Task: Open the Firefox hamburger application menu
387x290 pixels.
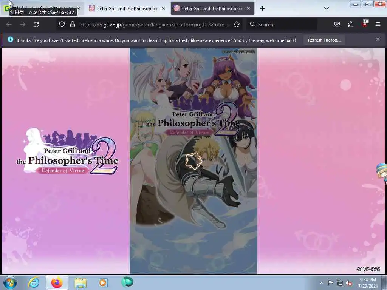Action: pos(378,24)
